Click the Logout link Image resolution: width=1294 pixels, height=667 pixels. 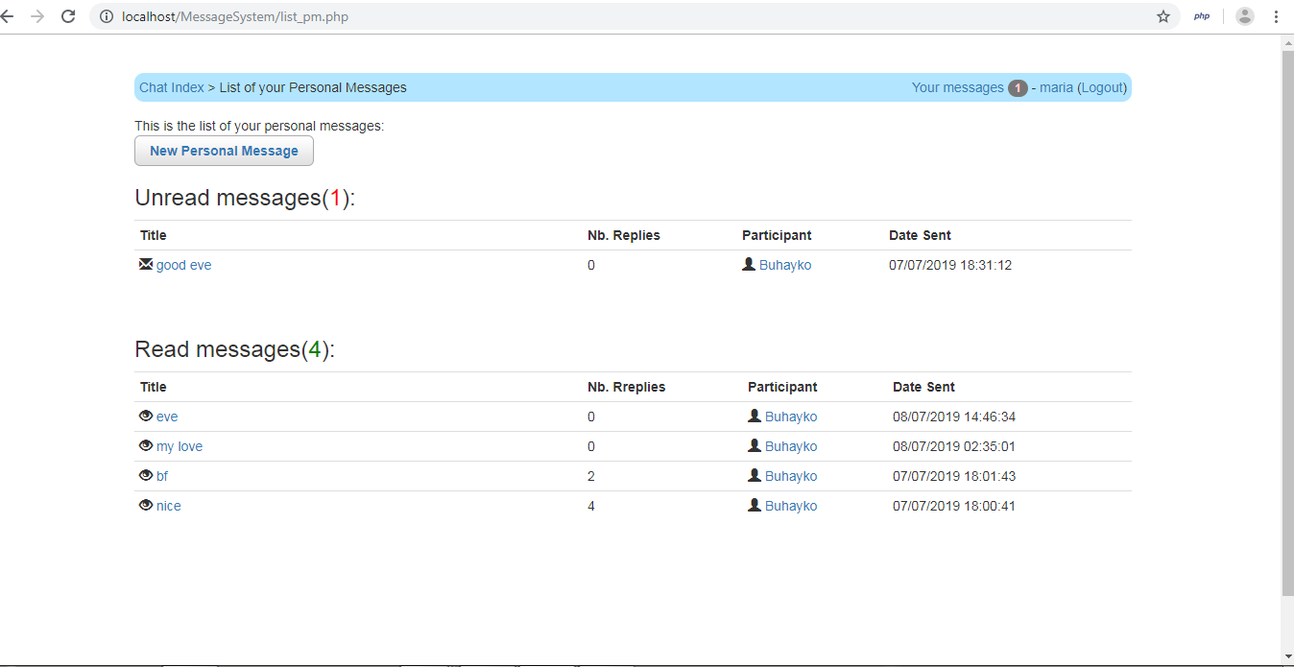[1101, 86]
